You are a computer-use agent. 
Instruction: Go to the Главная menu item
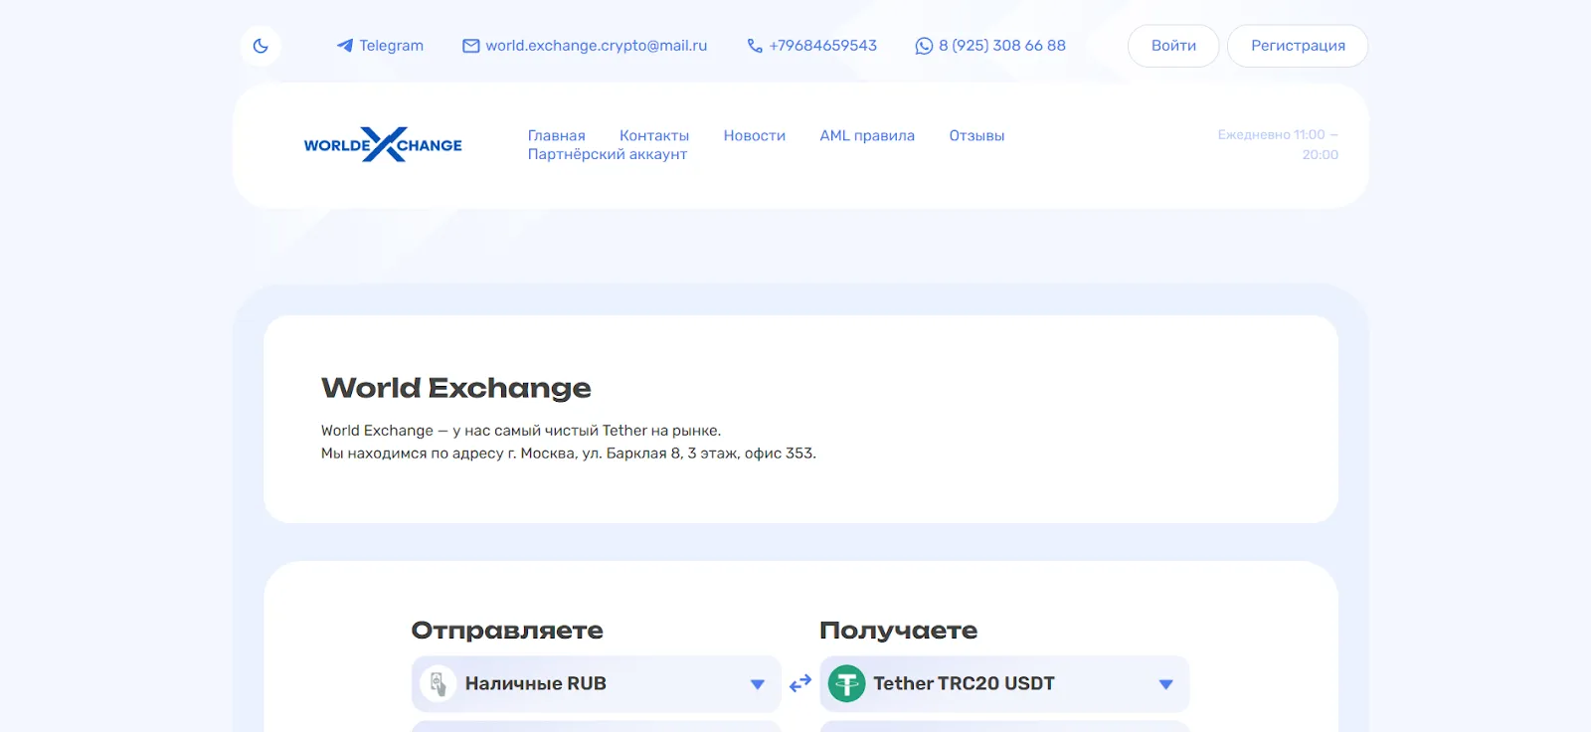click(557, 135)
